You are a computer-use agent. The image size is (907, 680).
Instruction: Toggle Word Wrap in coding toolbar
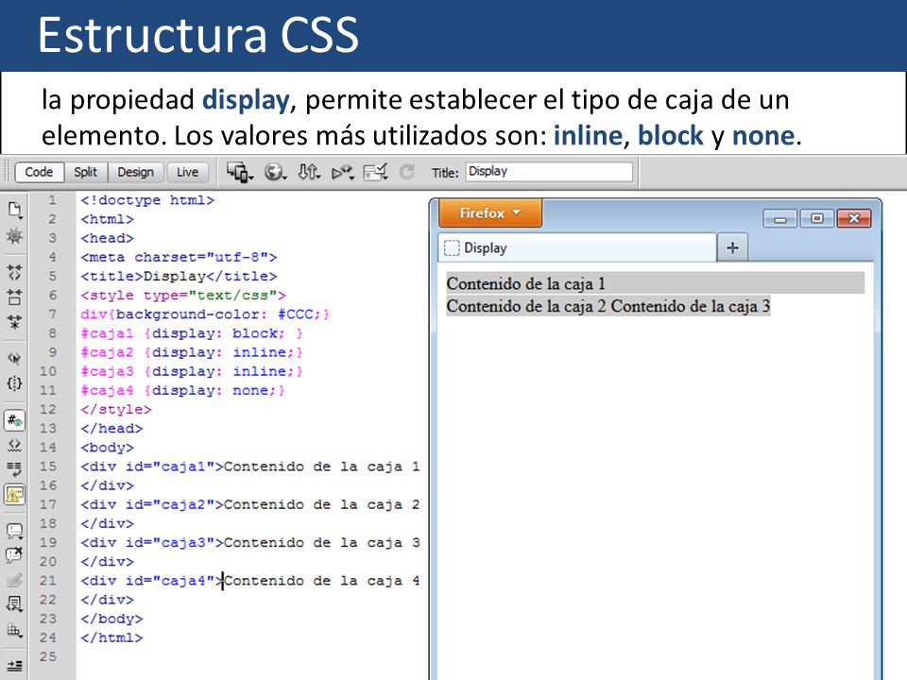14,469
